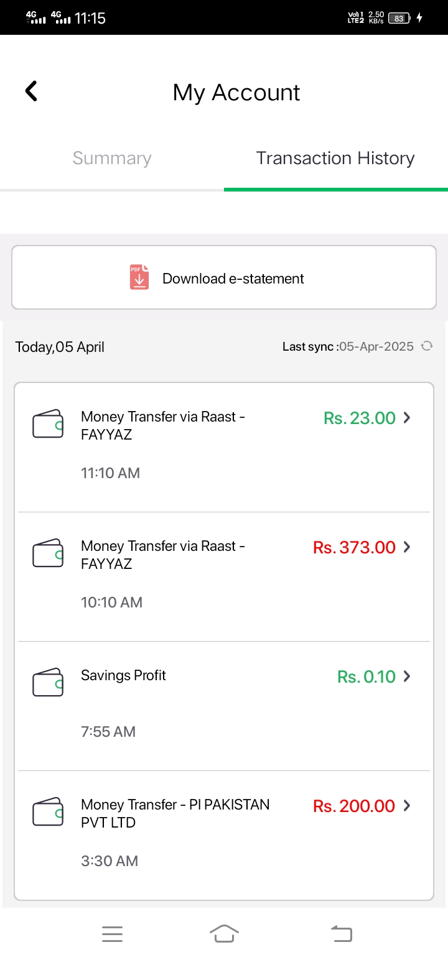The width and height of the screenshot is (448, 960).
Task: Tap the Android system back button
Action: pyautogui.click(x=341, y=934)
